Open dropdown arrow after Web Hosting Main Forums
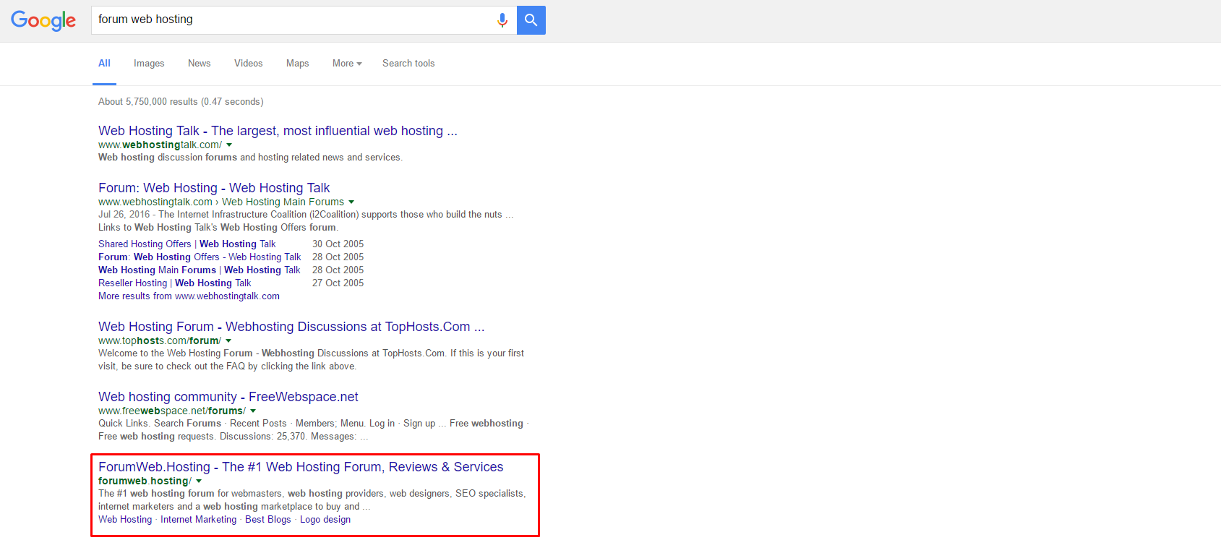The height and width of the screenshot is (540, 1221). [x=351, y=202]
